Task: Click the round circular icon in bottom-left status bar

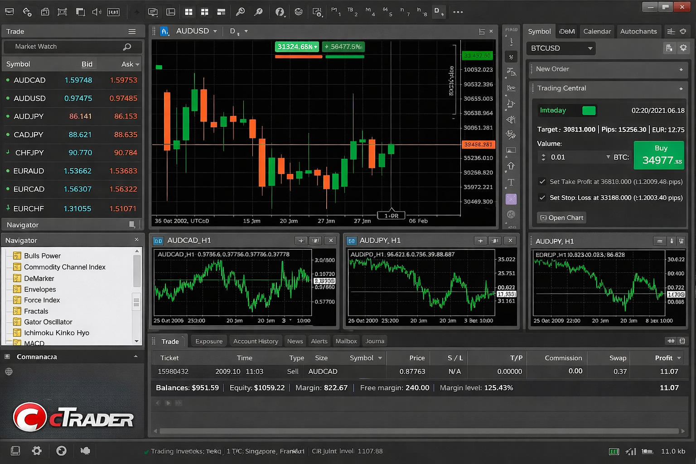Action: [61, 450]
